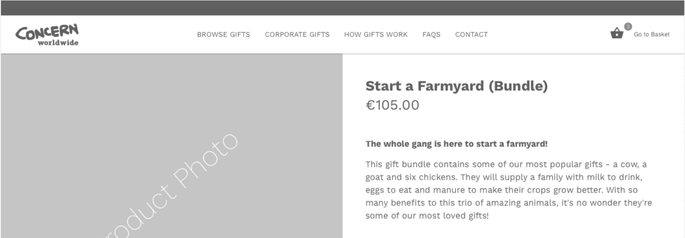Open the Browse Gifts menu item
This screenshot has height=238, width=685.
[x=223, y=35]
